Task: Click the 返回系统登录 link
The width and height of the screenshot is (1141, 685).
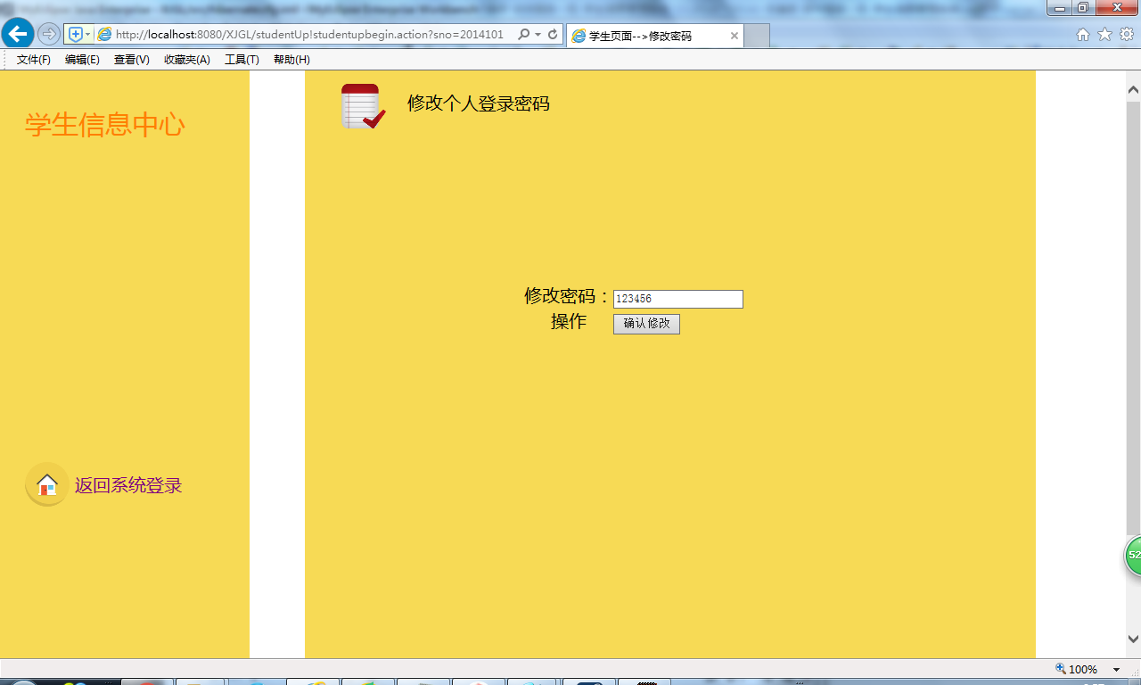Action: [x=127, y=485]
